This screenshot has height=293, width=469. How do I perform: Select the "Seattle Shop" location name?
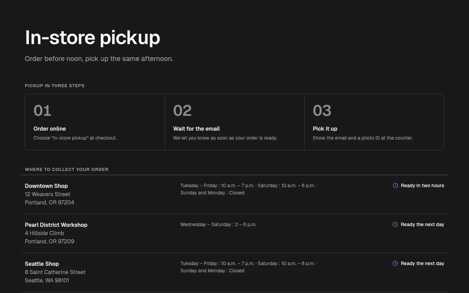[42, 264]
